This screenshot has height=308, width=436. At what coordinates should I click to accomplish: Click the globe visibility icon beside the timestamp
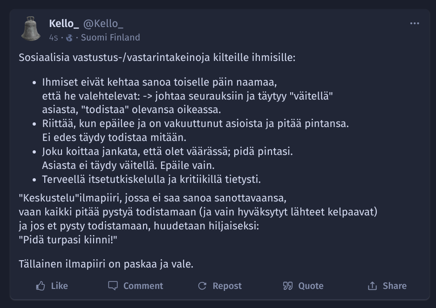pyautogui.click(x=69, y=38)
